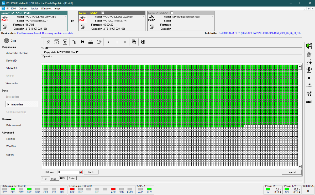This screenshot has width=315, height=195.
Task: Click the hammer-and-wrench tools icon in toolbar
Action: tap(48, 42)
